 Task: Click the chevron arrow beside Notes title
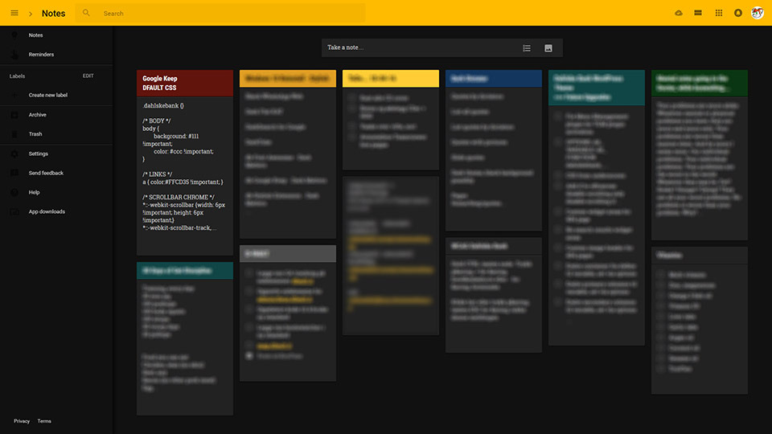(x=31, y=14)
